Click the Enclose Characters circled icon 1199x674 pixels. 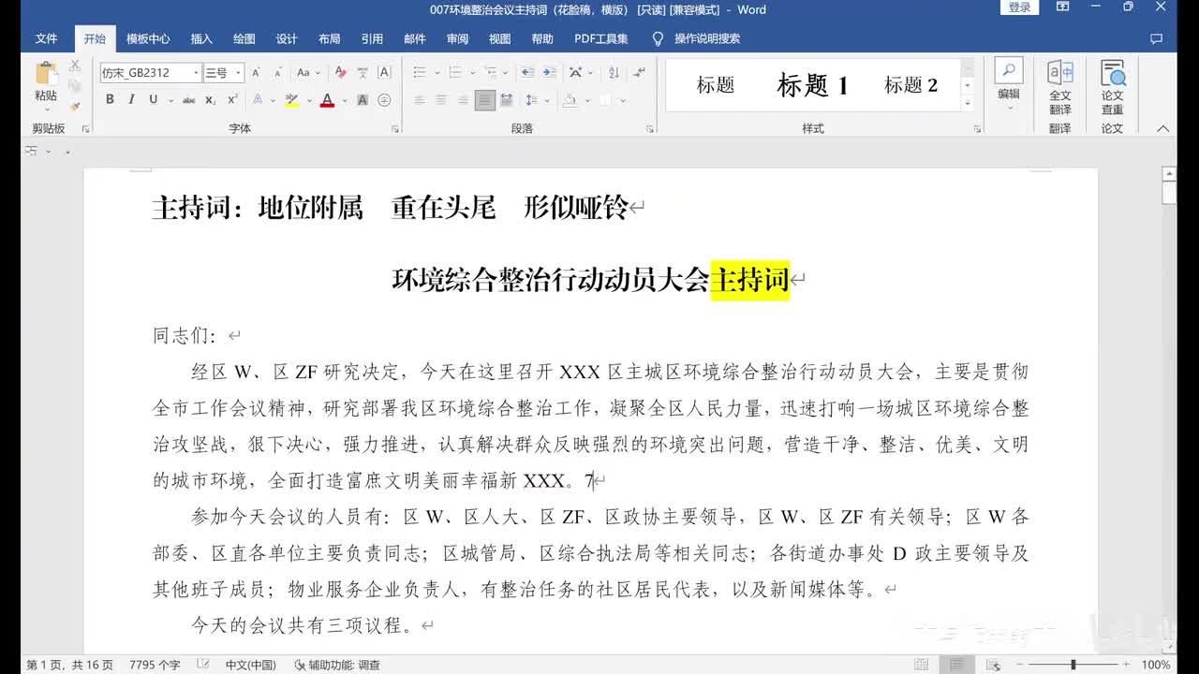pos(384,100)
